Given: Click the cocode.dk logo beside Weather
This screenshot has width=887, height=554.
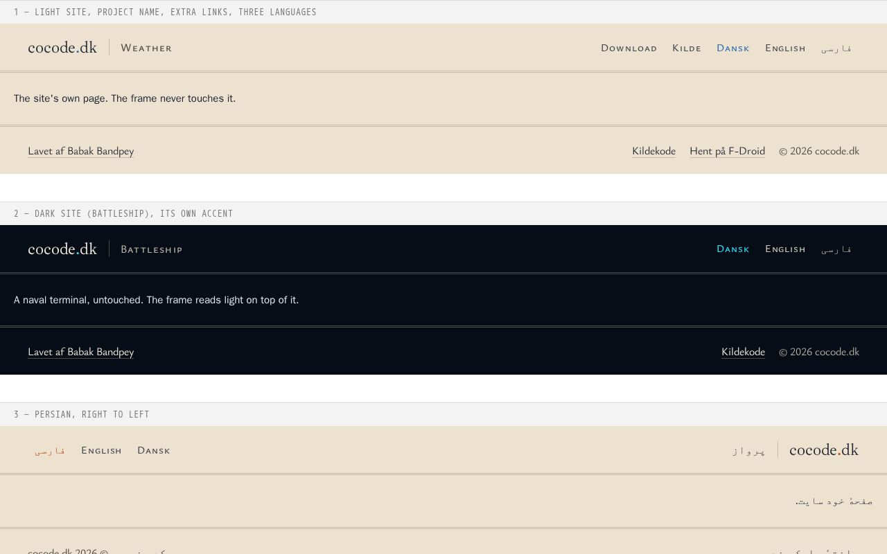Looking at the screenshot, I should click(62, 48).
